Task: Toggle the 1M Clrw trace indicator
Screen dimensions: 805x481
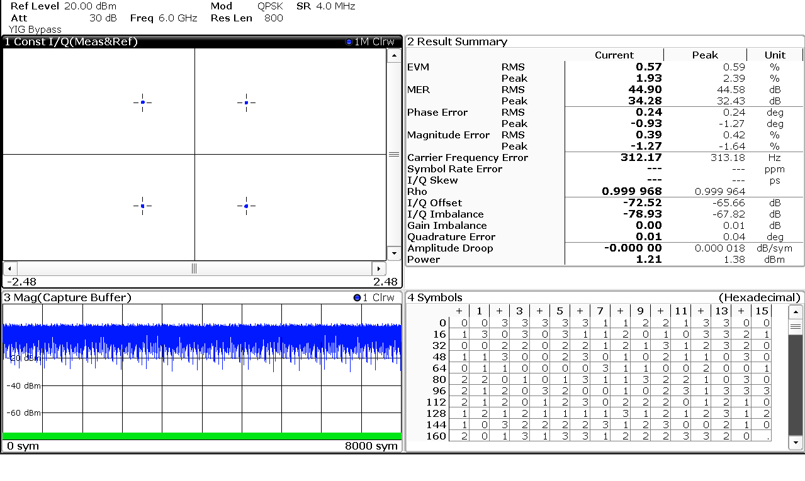Action: [x=370, y=42]
